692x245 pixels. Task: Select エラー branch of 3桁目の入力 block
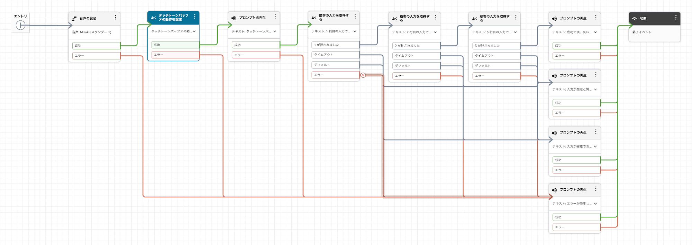[x=497, y=76]
